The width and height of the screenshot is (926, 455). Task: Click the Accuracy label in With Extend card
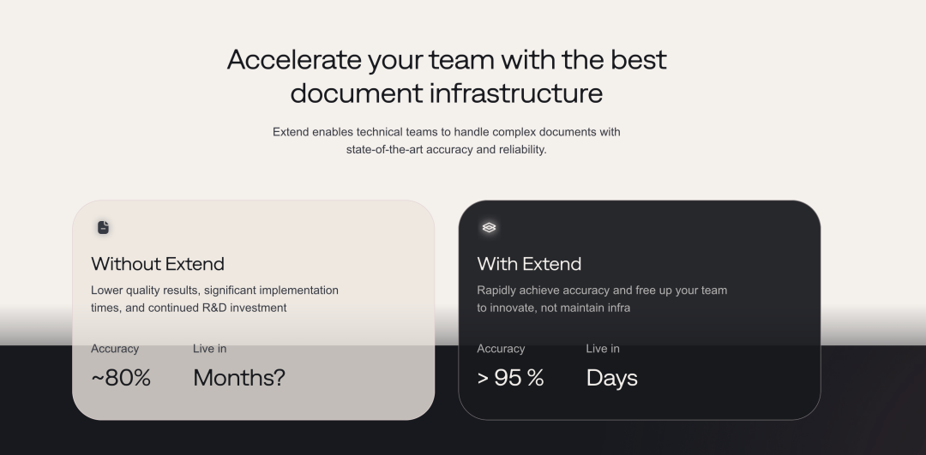[501, 349]
